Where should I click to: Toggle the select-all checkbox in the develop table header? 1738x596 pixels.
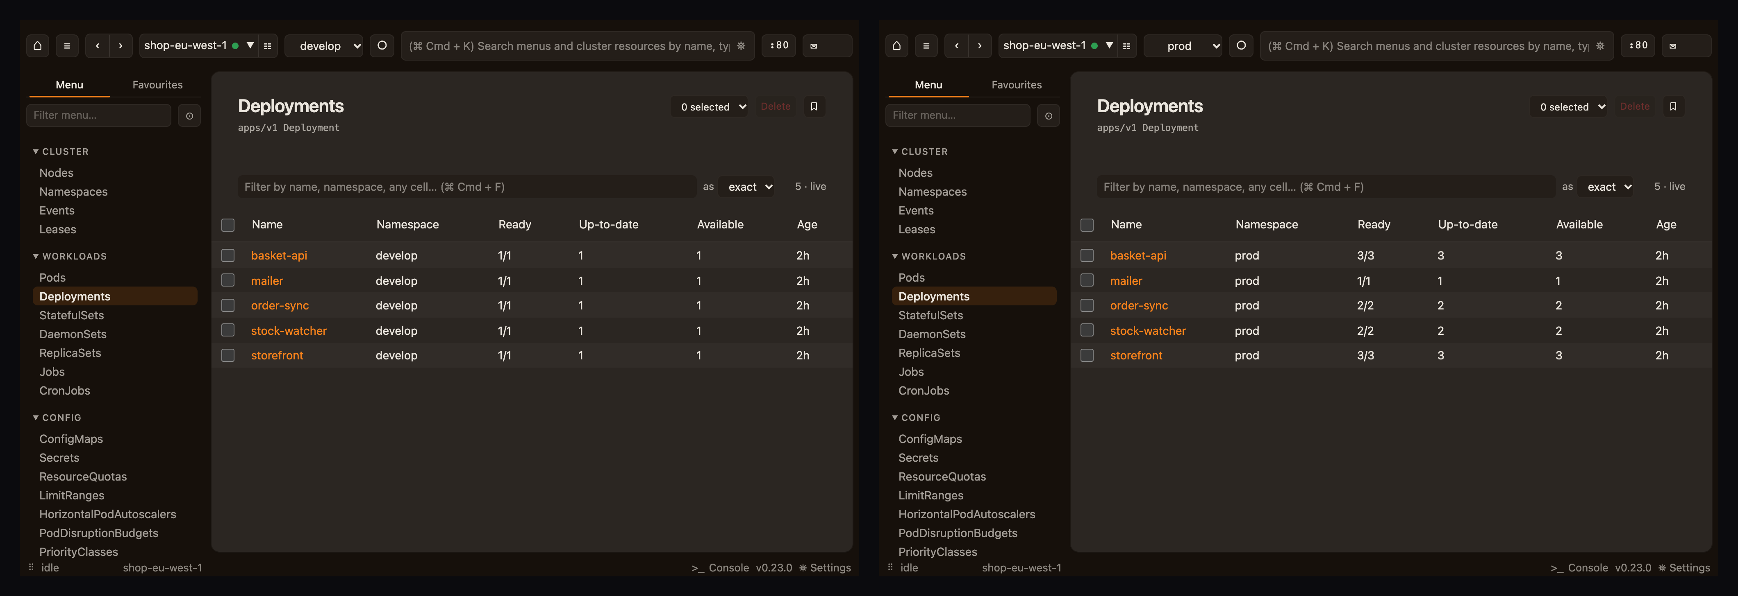(x=228, y=225)
